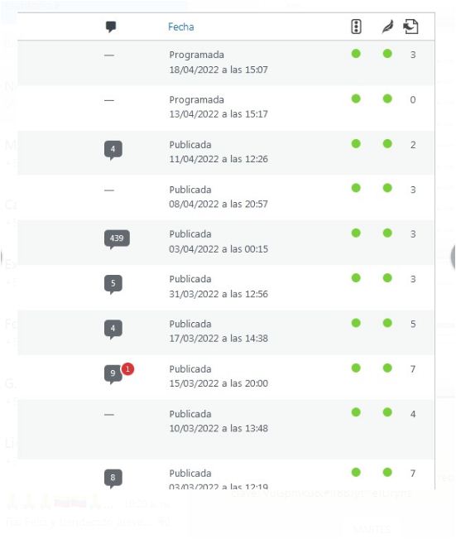Click the comments bubble column header icon

(x=111, y=26)
